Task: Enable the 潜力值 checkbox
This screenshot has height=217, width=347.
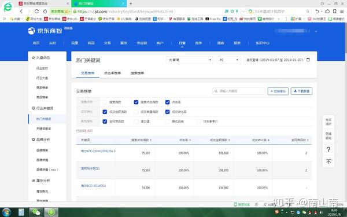Action: (136, 122)
